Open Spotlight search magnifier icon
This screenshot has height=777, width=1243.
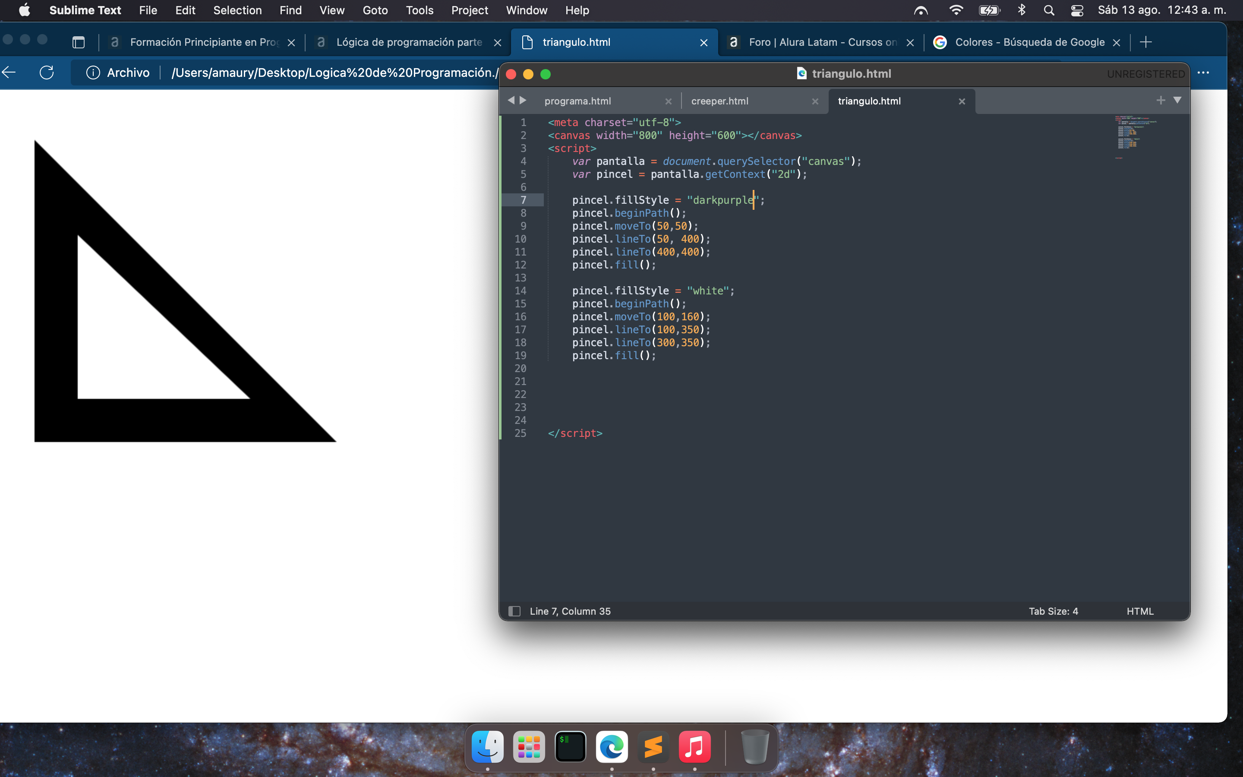pos(1049,10)
